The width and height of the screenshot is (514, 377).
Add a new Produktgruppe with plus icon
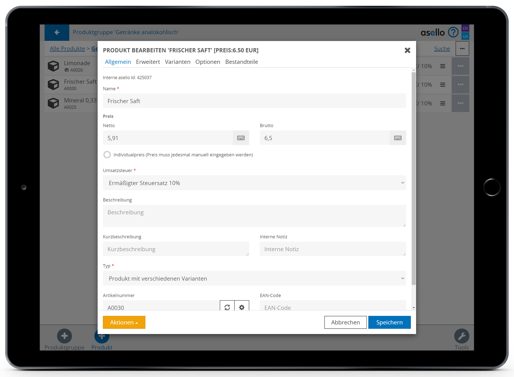pos(64,336)
